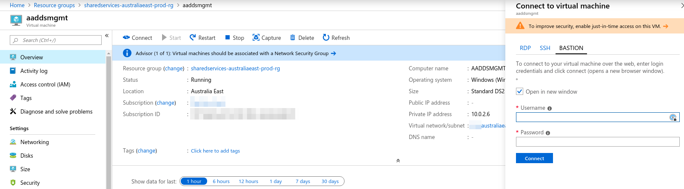Show data for last 1 day
Viewport: 684px width, 189px height.
pyautogui.click(x=276, y=181)
